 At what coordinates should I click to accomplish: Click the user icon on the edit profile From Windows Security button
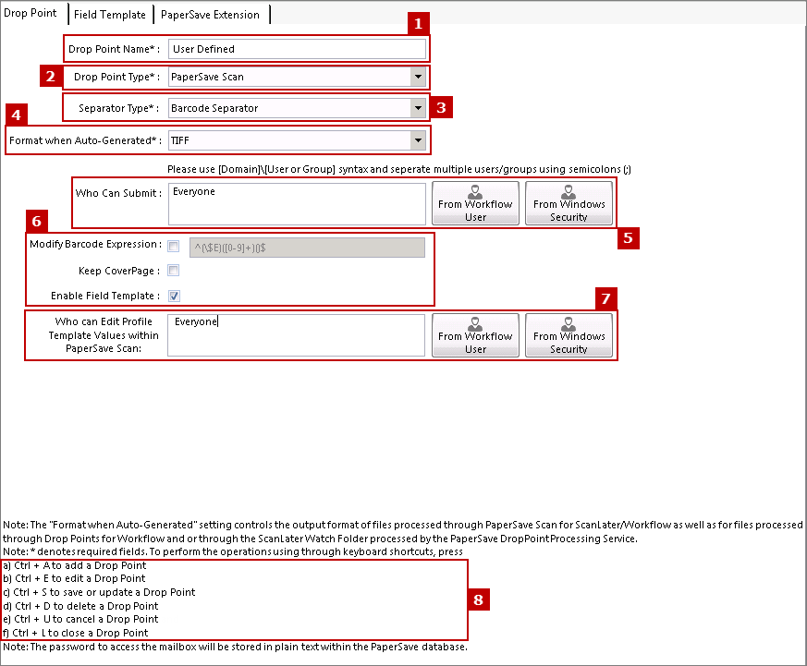(569, 324)
